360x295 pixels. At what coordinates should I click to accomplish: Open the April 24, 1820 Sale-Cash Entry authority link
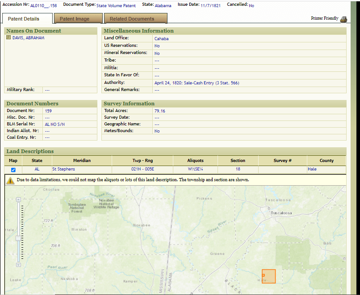[197, 83]
